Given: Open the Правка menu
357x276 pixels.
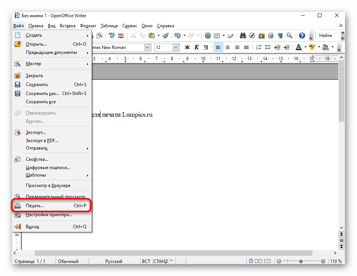Looking at the screenshot, I should tap(36, 26).
